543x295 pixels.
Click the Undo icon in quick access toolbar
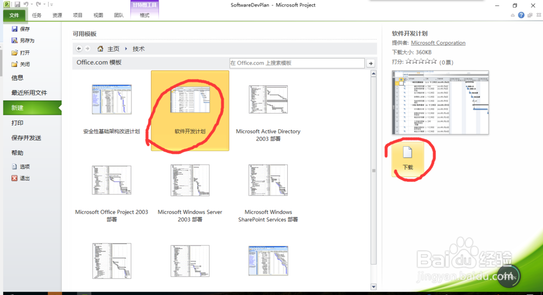pos(26,4)
